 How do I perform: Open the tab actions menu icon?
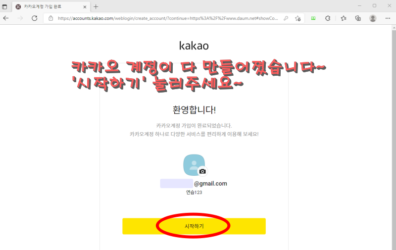tap(4, 7)
